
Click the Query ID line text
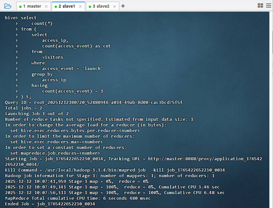click(x=93, y=103)
